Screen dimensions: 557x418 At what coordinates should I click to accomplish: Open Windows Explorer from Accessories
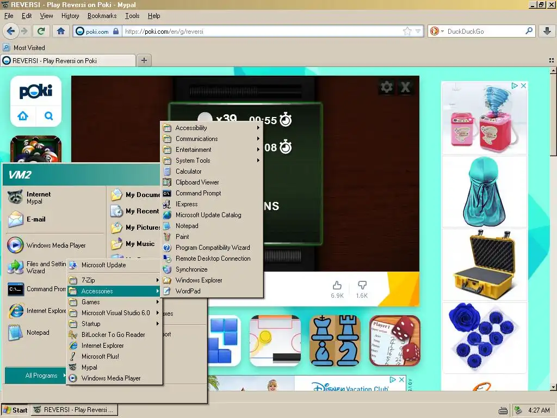pyautogui.click(x=212, y=280)
